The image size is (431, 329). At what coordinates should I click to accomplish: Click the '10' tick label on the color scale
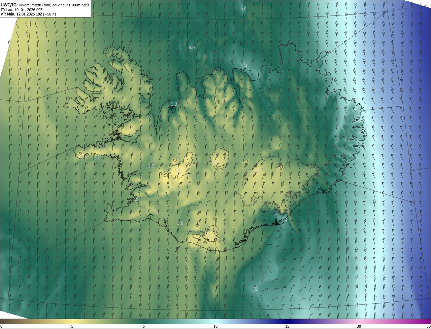[x=215, y=326]
